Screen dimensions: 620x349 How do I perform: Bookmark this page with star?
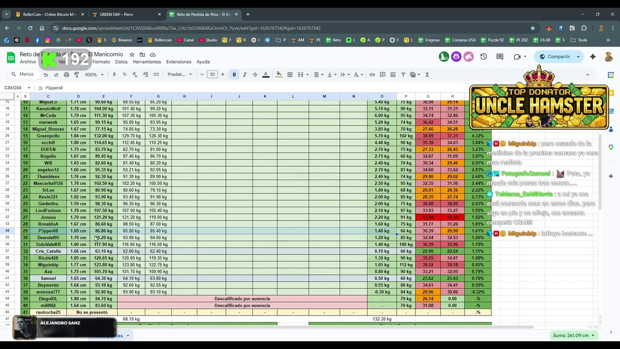click(533, 28)
